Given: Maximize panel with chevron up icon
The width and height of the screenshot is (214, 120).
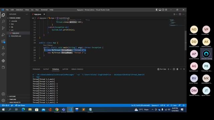Looking at the screenshot, I should tap(181, 69).
